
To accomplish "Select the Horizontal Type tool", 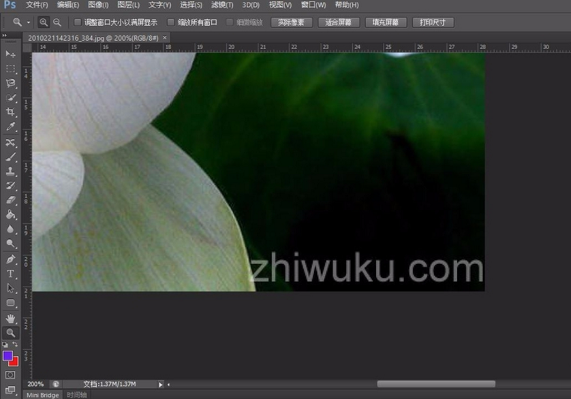I will tap(10, 274).
